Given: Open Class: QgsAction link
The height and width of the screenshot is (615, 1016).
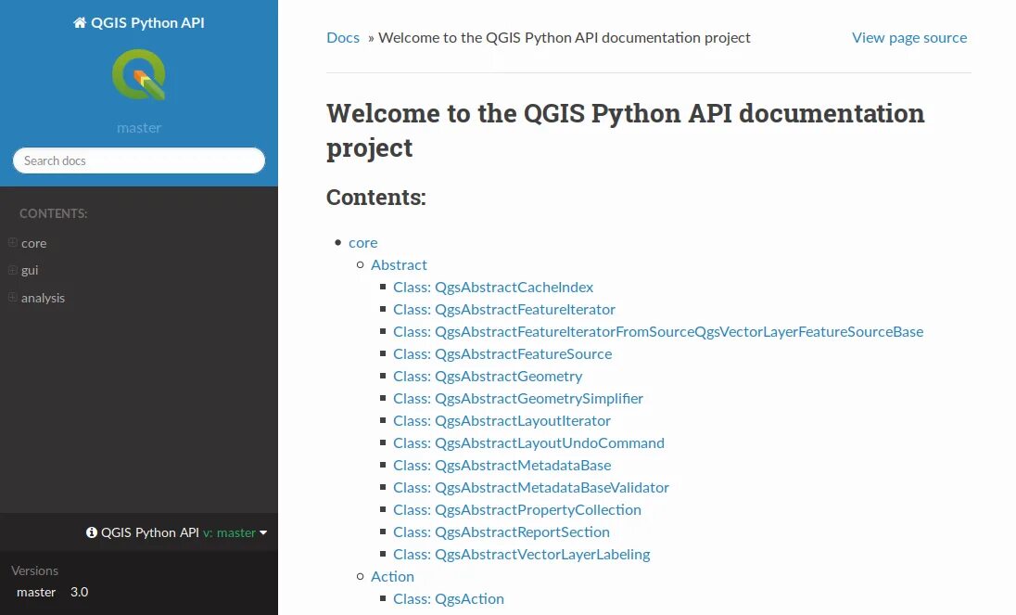Looking at the screenshot, I should coord(449,599).
